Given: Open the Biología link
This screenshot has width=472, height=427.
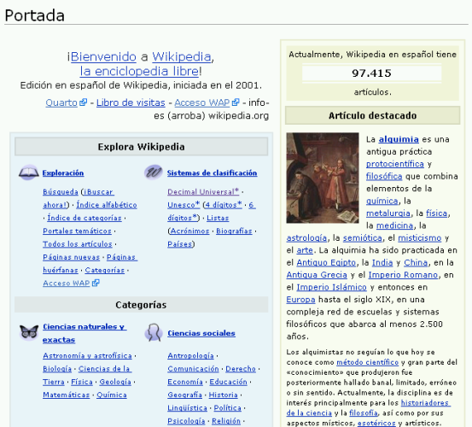Looking at the screenshot, I should tap(57, 369).
